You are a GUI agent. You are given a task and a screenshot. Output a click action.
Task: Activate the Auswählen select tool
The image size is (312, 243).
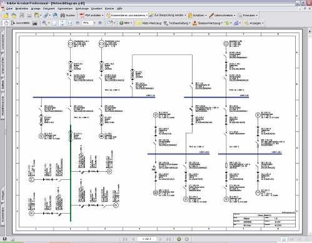tap(21, 23)
